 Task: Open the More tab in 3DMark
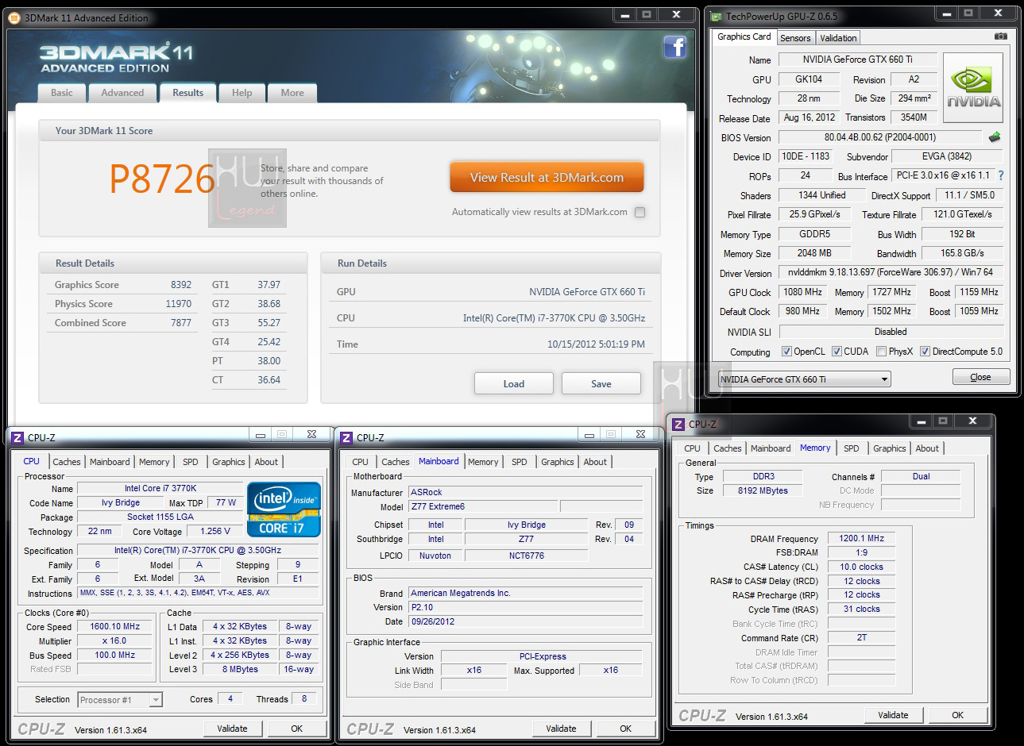coord(292,93)
